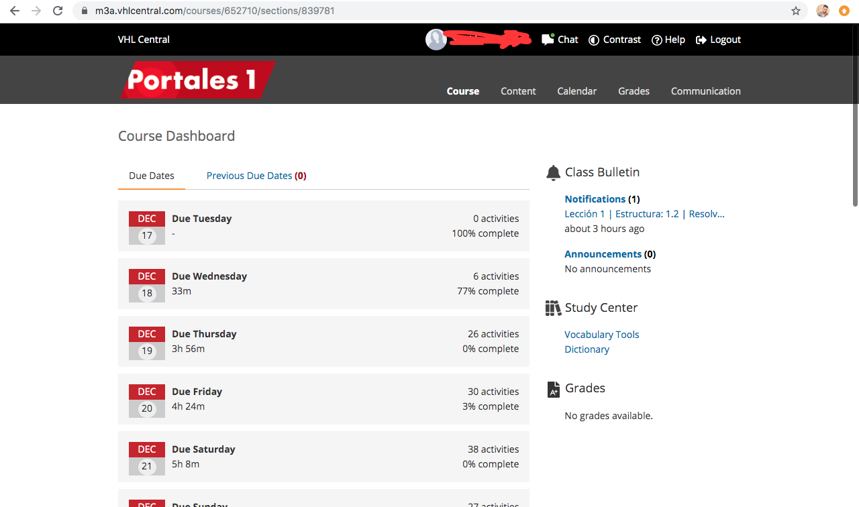Screen dimensions: 859x507
Task: Bookmark this page with star icon
Action: (796, 11)
